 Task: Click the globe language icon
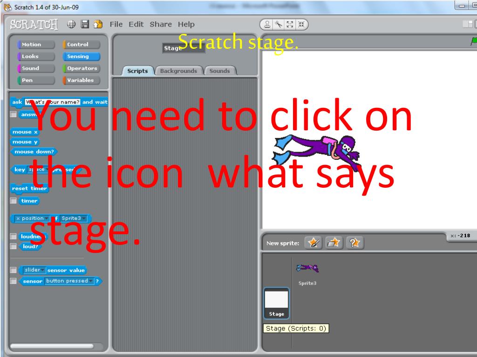pyautogui.click(x=71, y=24)
